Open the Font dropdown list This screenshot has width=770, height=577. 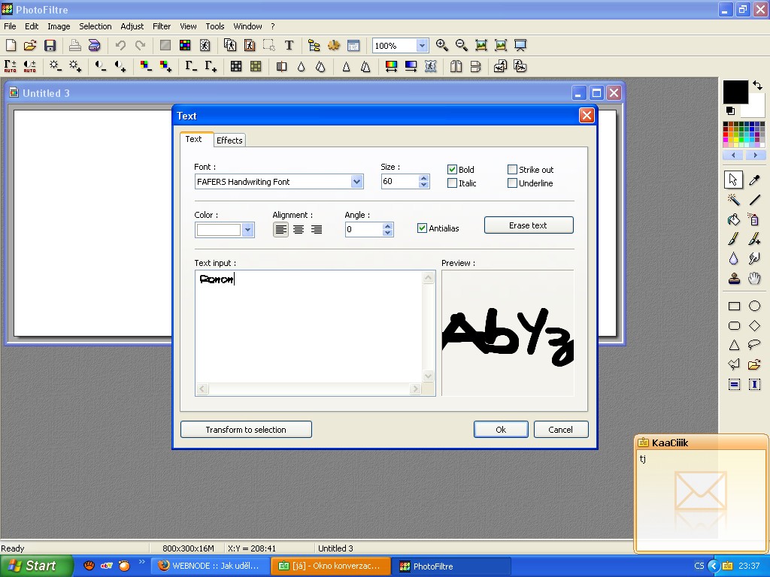tap(356, 182)
